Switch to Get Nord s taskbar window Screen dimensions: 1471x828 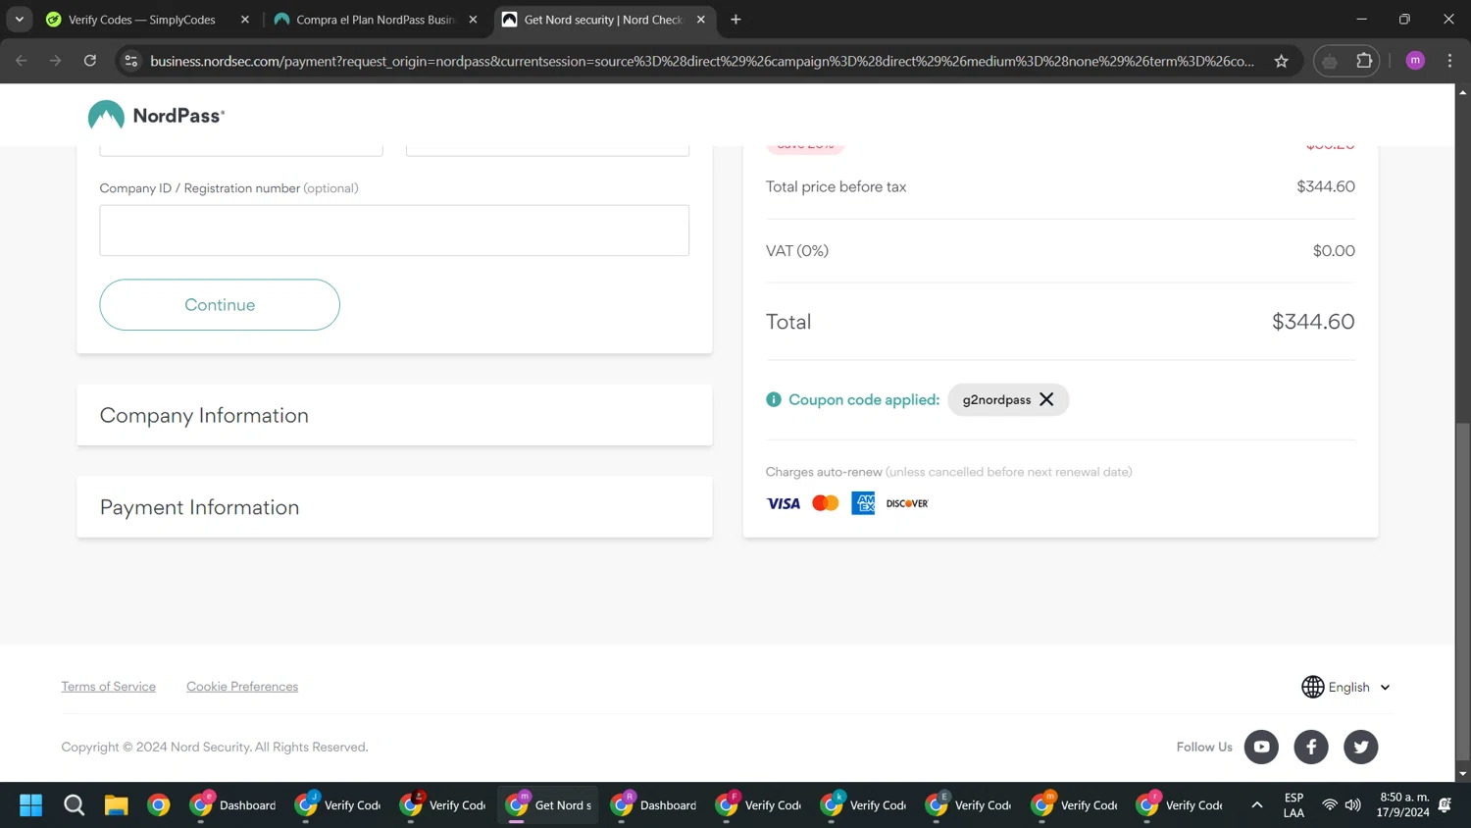tap(548, 805)
